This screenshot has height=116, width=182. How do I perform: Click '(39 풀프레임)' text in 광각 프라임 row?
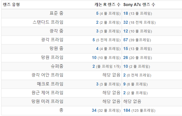140,40
